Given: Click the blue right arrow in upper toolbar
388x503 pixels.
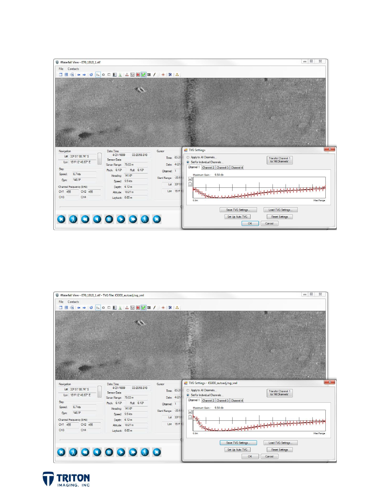Looking at the screenshot, I should point(84,75).
